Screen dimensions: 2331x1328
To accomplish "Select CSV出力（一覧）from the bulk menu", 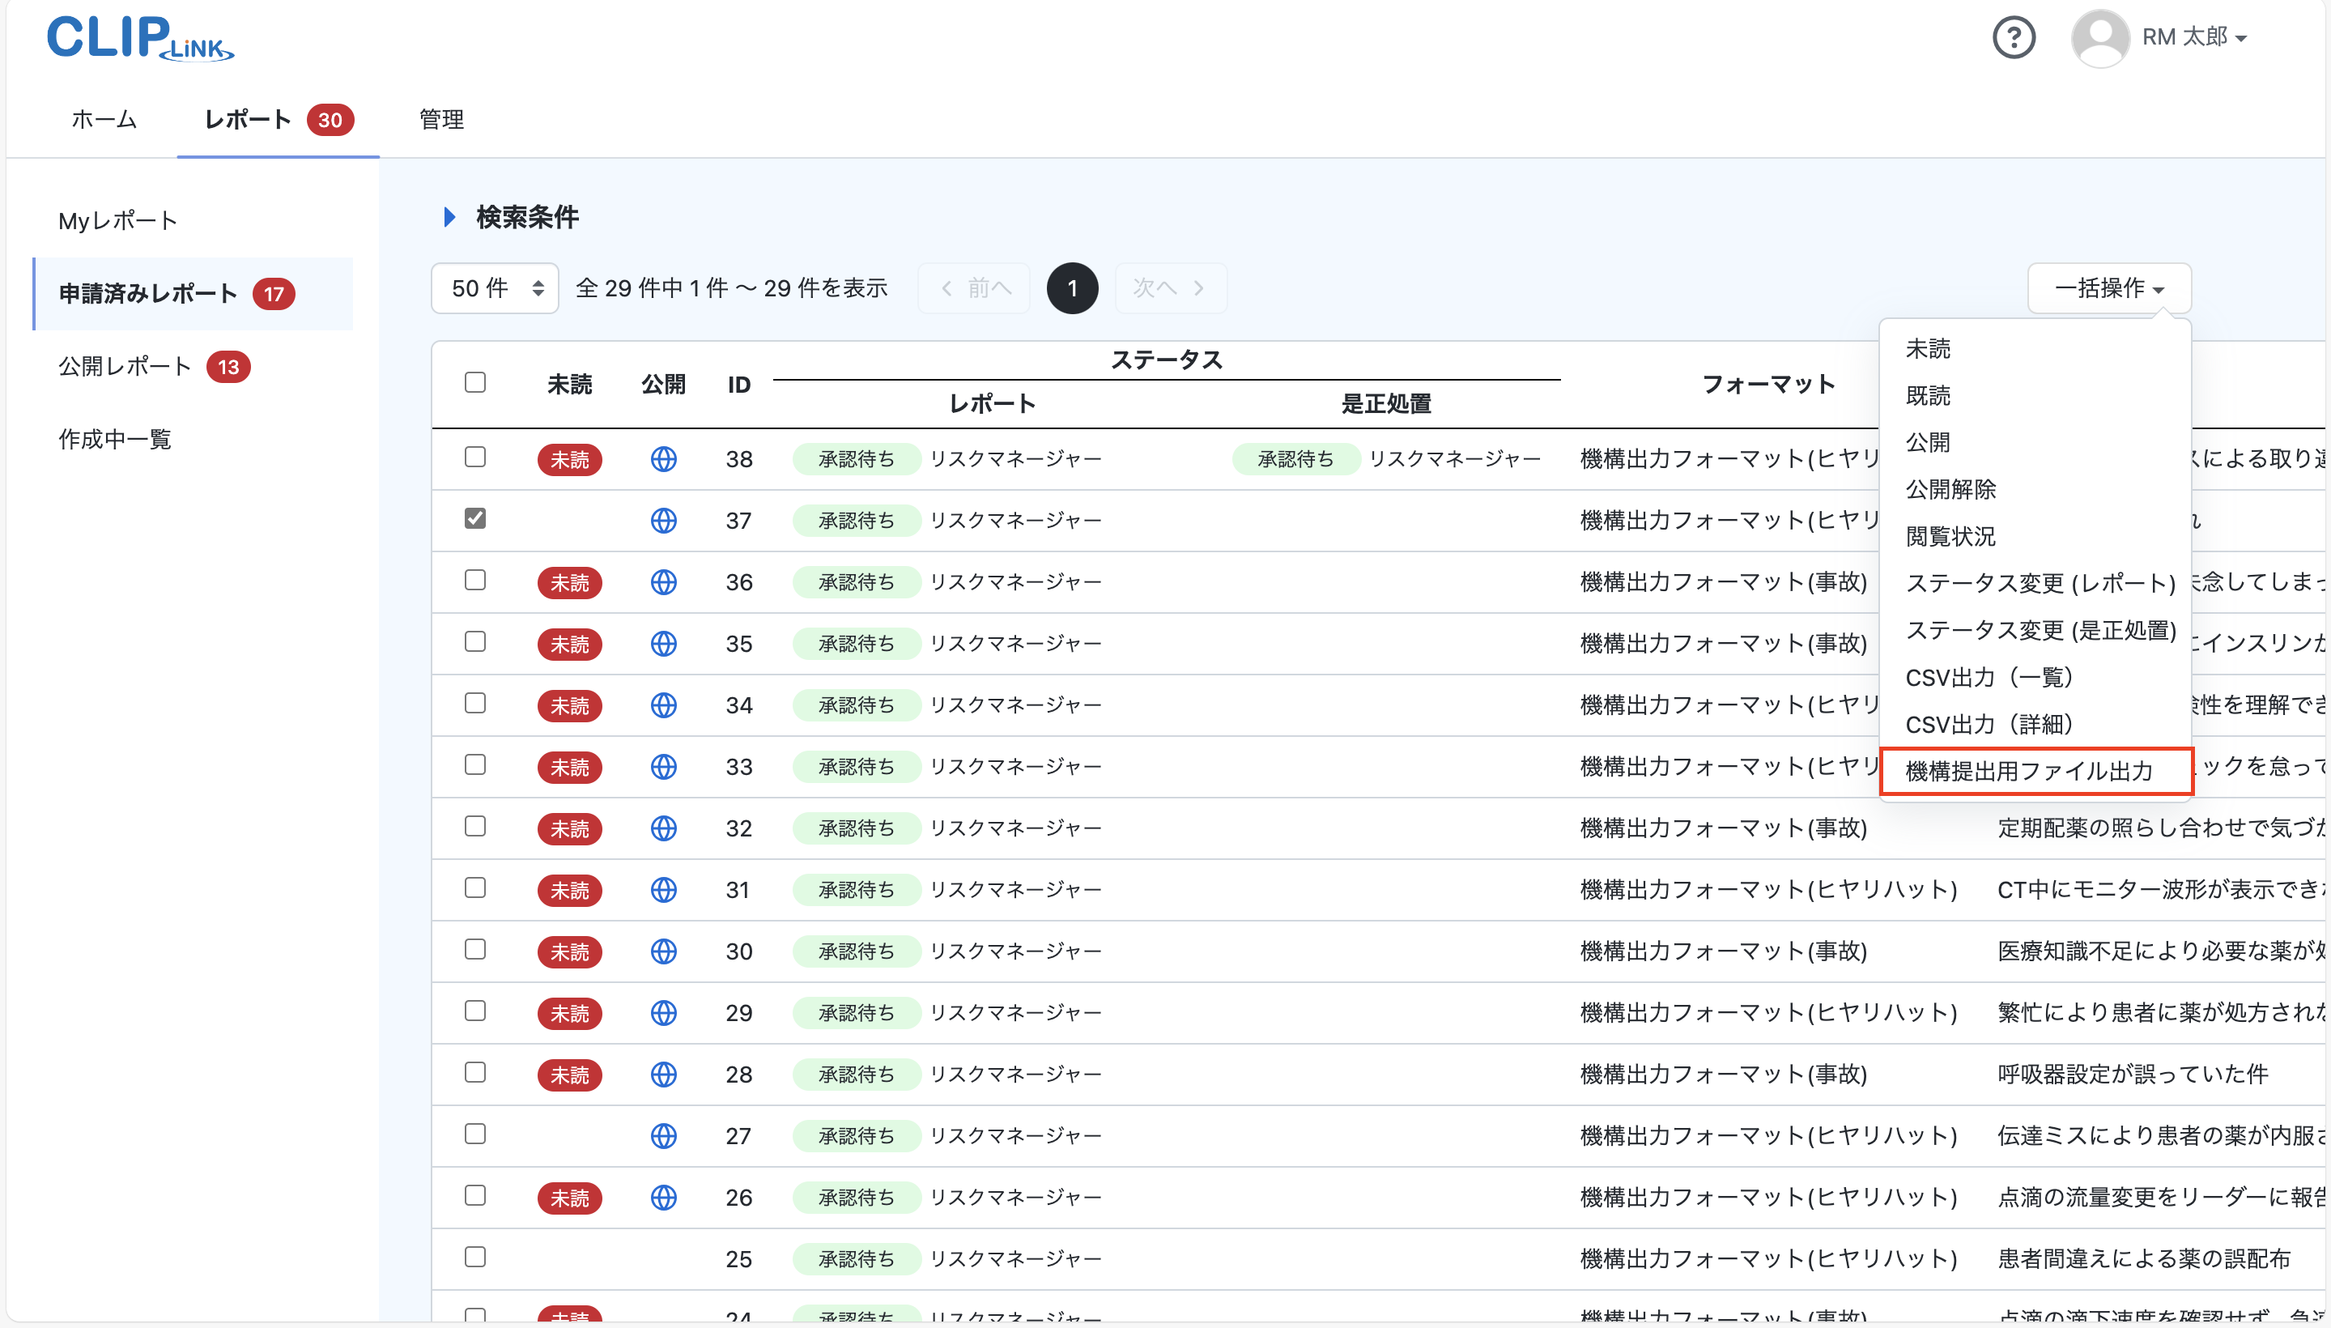I will [x=1991, y=677].
